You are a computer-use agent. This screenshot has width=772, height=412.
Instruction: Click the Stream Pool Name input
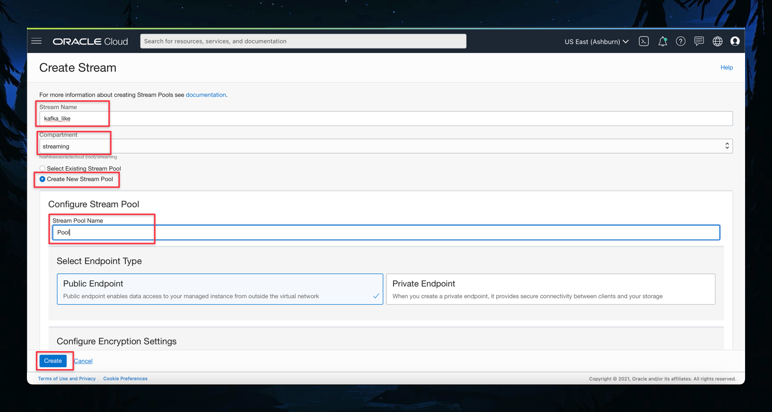click(x=386, y=232)
